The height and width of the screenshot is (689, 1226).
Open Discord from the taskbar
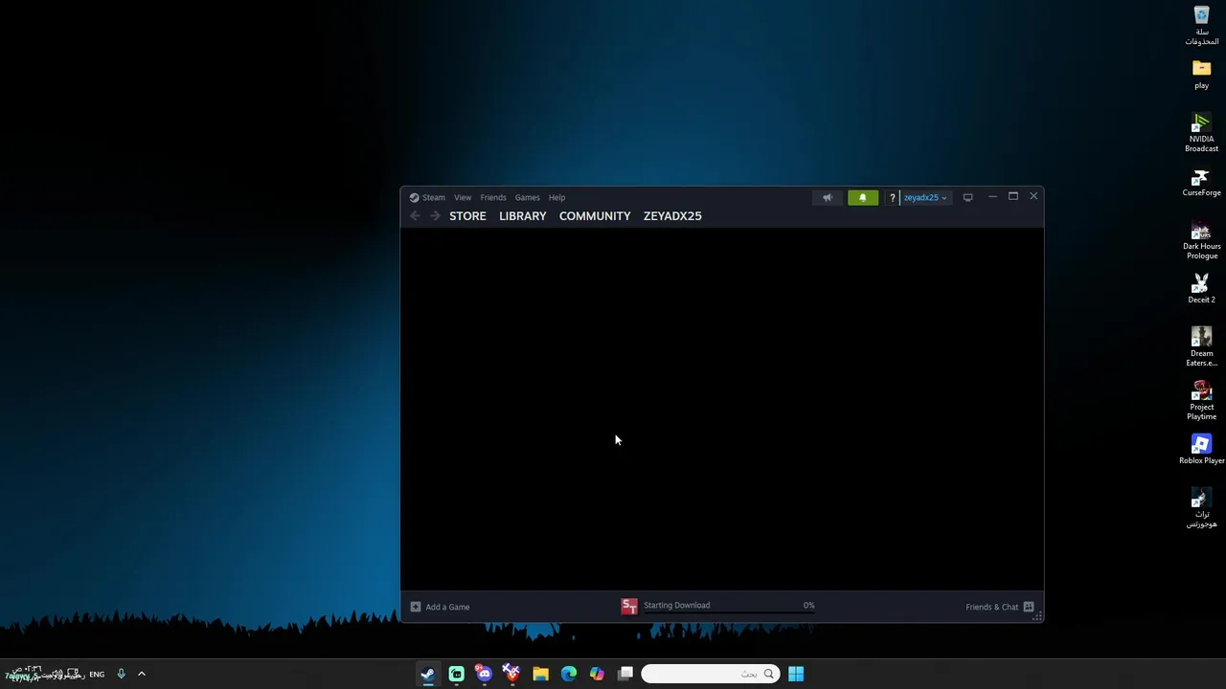pyautogui.click(x=484, y=674)
